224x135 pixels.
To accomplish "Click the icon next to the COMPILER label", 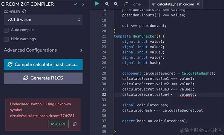I will (24, 11).
